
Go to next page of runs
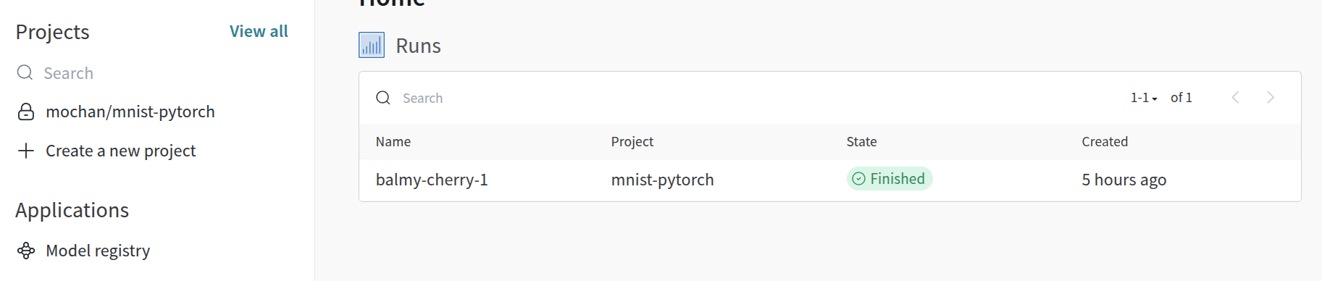[1270, 97]
